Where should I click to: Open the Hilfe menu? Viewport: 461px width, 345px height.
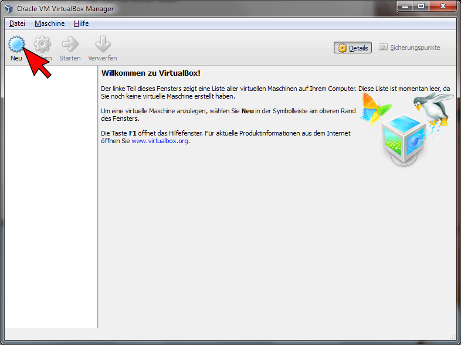[81, 23]
